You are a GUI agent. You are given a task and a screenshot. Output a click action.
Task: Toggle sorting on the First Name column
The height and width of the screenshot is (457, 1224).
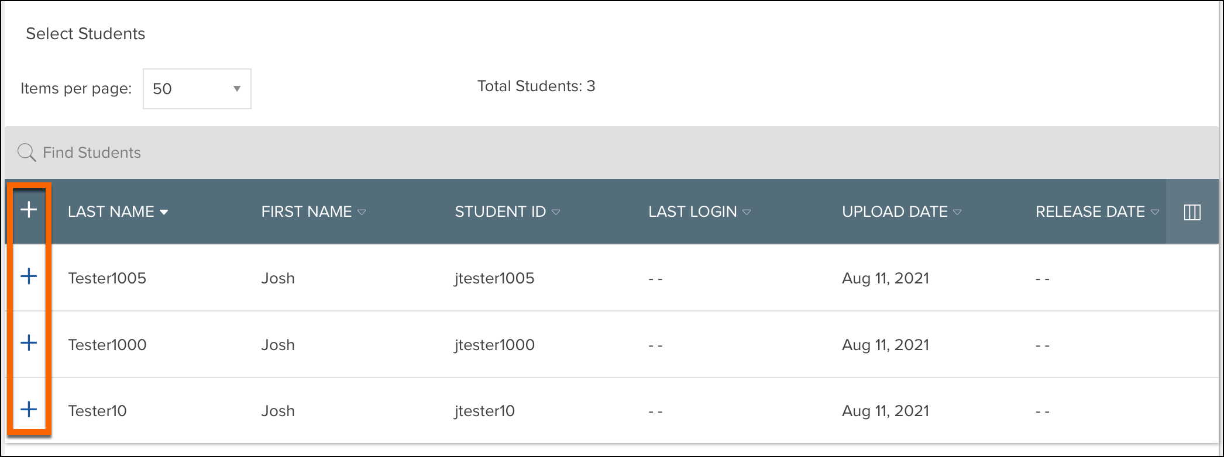click(362, 212)
